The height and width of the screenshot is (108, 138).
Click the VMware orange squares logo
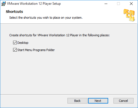point(129,15)
